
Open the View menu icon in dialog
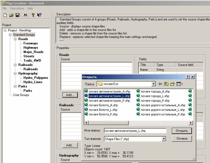(x=180, y=84)
